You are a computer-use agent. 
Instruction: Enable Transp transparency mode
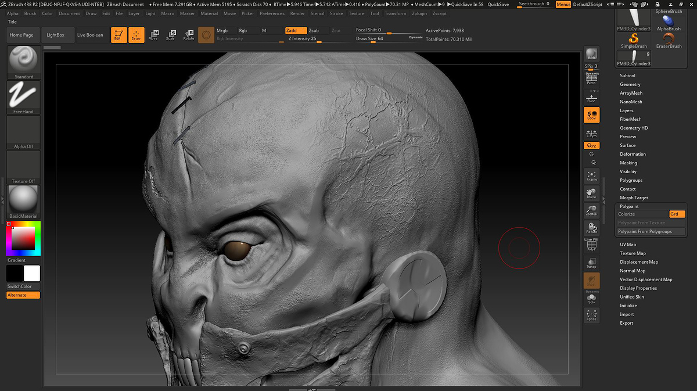click(x=591, y=263)
